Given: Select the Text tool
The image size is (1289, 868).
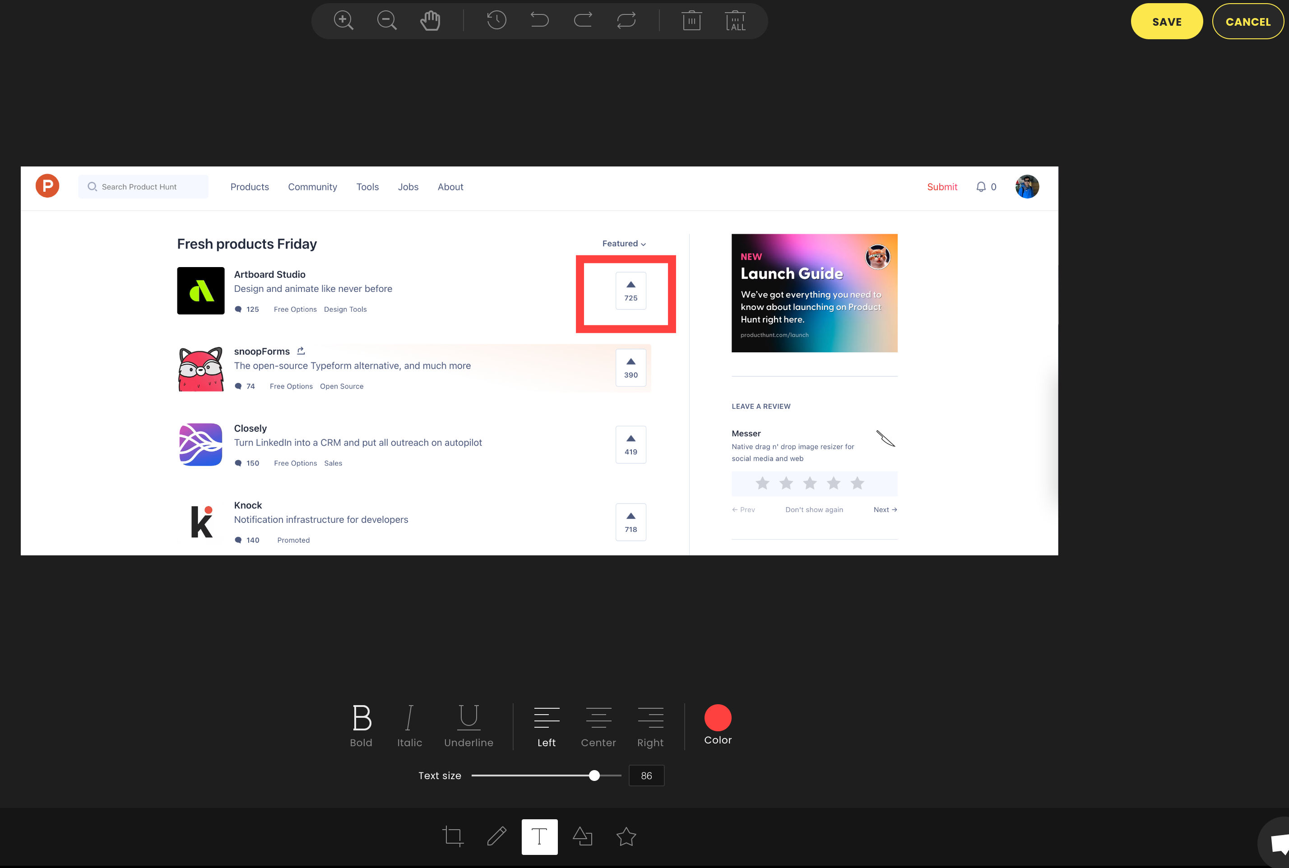Looking at the screenshot, I should 539,837.
